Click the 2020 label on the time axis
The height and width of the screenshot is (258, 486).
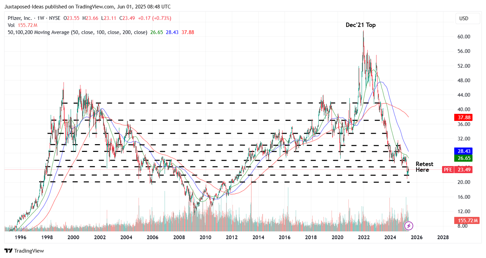(x=338, y=237)
